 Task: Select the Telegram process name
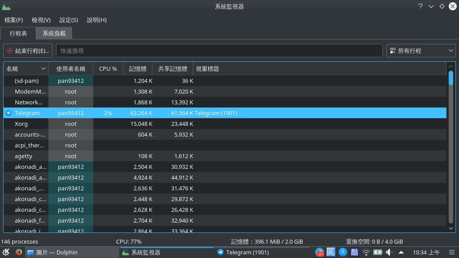point(27,113)
